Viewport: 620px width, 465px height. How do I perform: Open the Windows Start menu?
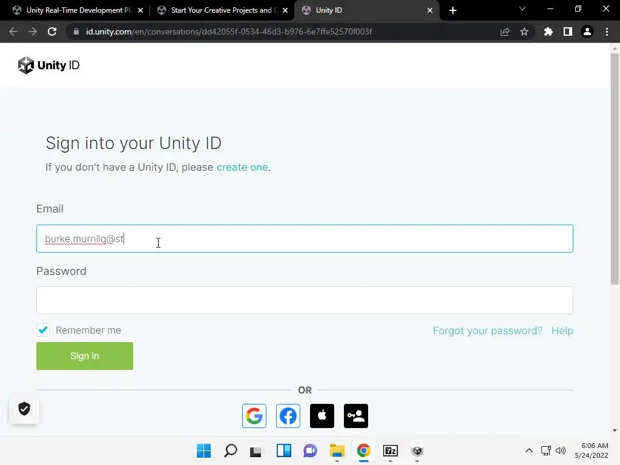click(203, 450)
